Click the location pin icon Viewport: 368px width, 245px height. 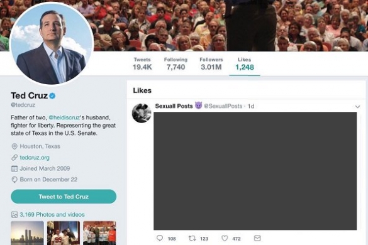pyautogui.click(x=14, y=146)
